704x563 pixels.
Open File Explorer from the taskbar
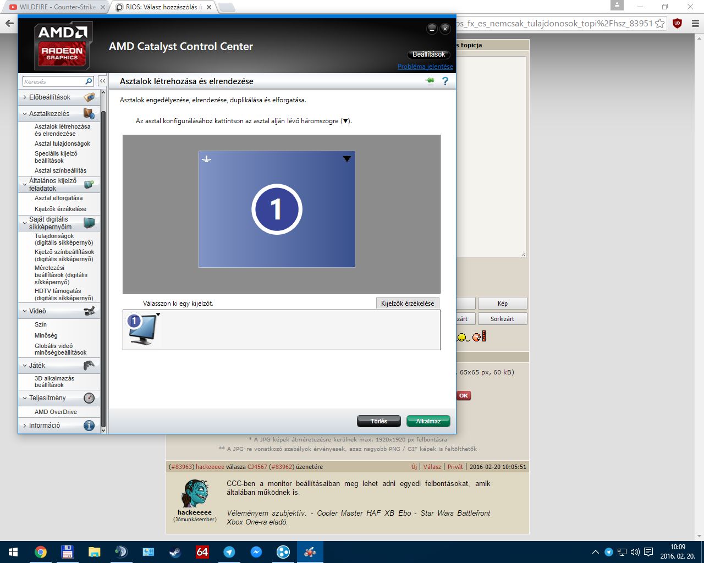94,552
